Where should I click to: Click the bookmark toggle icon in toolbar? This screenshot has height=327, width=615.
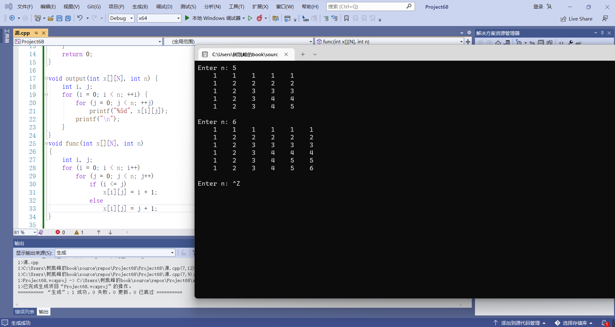[347, 18]
